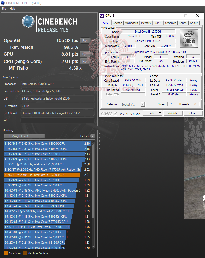The width and height of the screenshot is (205, 258).
Task: Click the Identical System brown legend swatch
Action: point(25,253)
